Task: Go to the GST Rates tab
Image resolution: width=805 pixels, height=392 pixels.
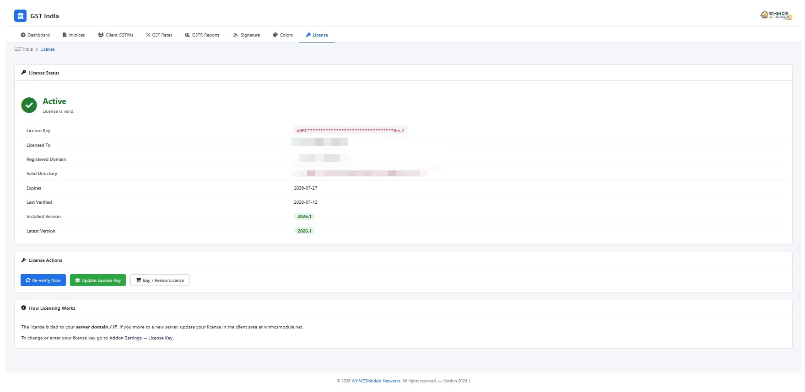Action: tap(159, 35)
